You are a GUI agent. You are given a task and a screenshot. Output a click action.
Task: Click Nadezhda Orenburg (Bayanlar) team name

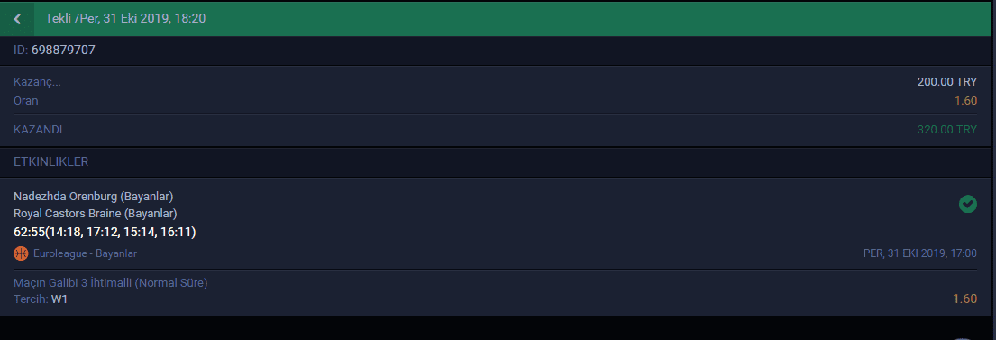pyautogui.click(x=94, y=196)
